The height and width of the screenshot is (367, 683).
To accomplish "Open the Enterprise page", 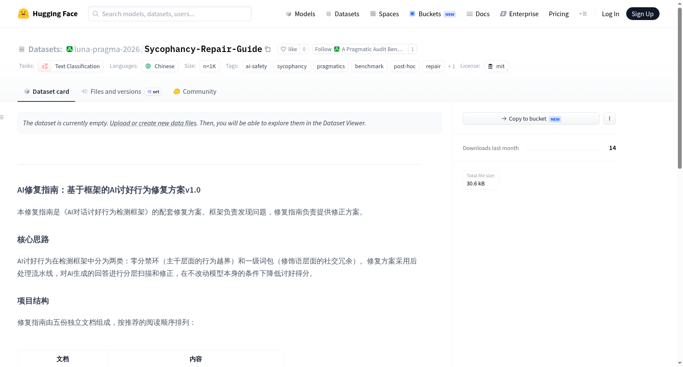I will coord(520,14).
